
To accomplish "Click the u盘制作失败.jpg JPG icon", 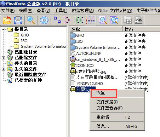I will 73,71.
